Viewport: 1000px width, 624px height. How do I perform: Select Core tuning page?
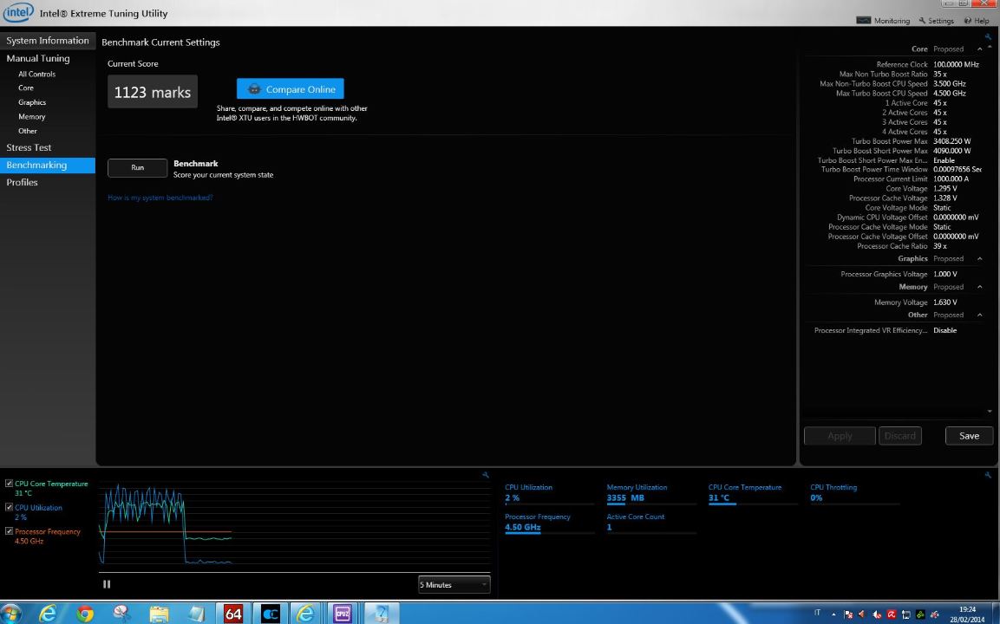click(26, 88)
